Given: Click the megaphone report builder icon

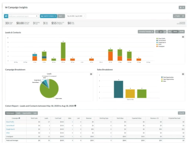Looking at the screenshot, I should pos(6,16).
